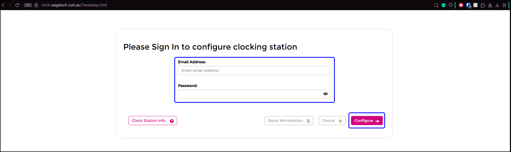The height and width of the screenshot is (152, 511).
Task: Show password using the eye icon
Action: pyautogui.click(x=325, y=94)
